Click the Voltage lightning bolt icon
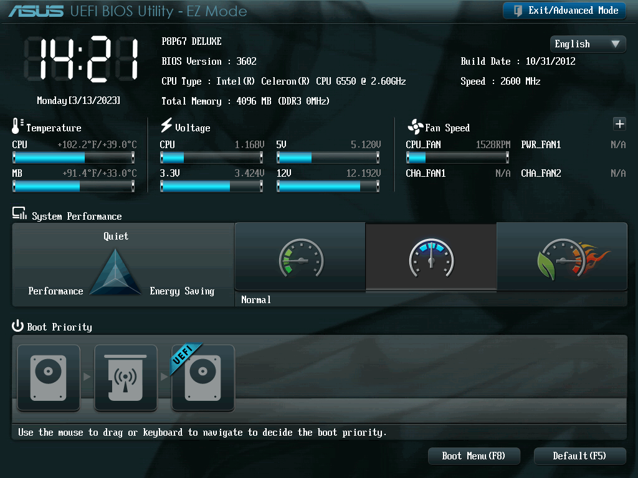Image resolution: width=638 pixels, height=478 pixels. click(x=166, y=125)
